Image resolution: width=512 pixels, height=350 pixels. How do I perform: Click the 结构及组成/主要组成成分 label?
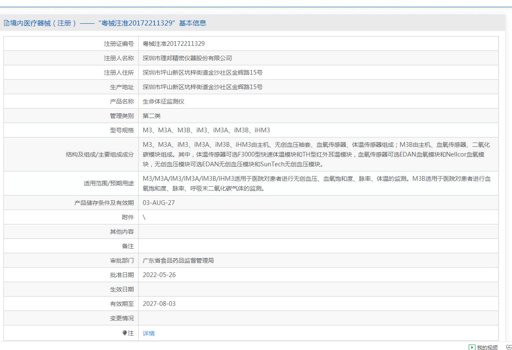[x=100, y=154]
